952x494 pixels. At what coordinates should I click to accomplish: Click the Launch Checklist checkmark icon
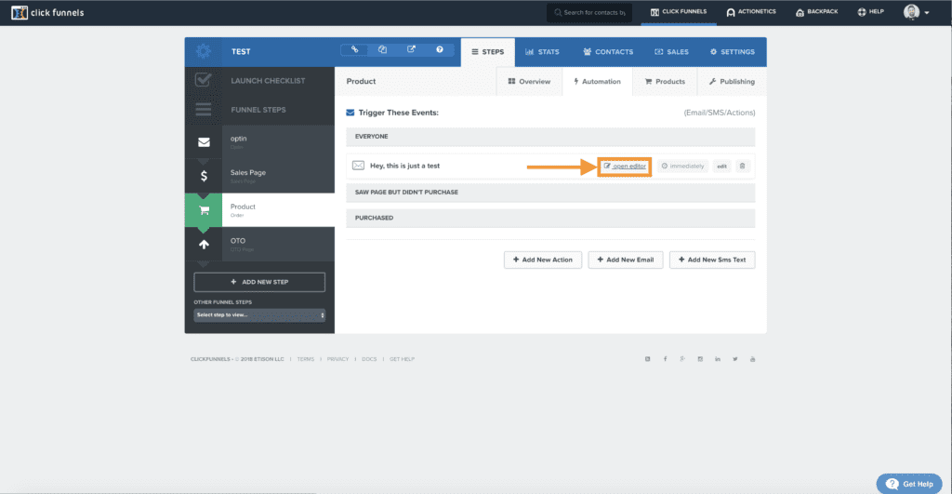204,80
